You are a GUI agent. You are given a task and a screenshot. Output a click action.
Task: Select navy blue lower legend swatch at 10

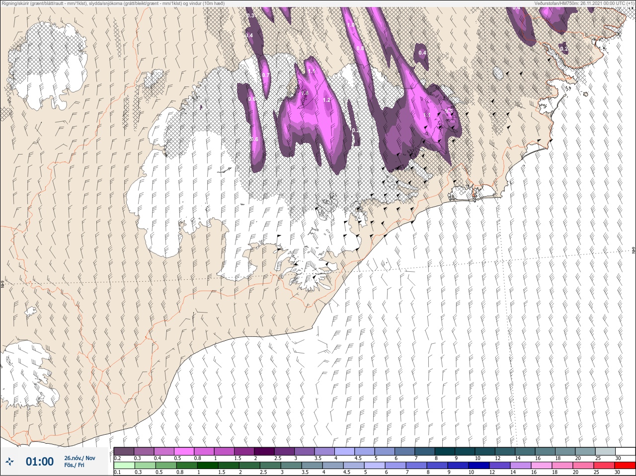point(478,466)
